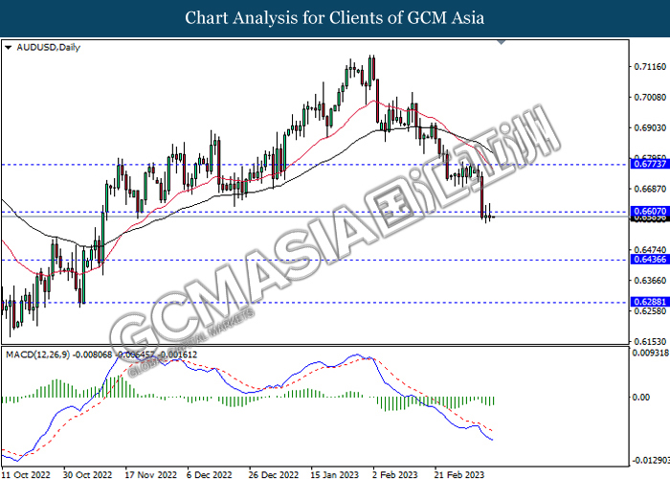670x479 pixels.
Task: Select the 0.64366 price level label
Action: tap(650, 260)
